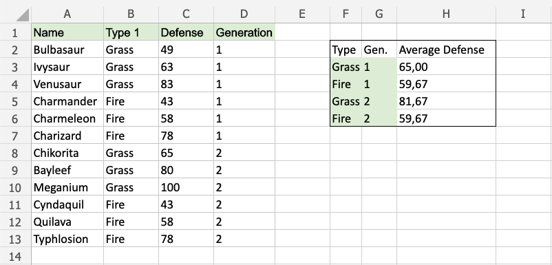Click Meganium's defense value 100

point(186,187)
